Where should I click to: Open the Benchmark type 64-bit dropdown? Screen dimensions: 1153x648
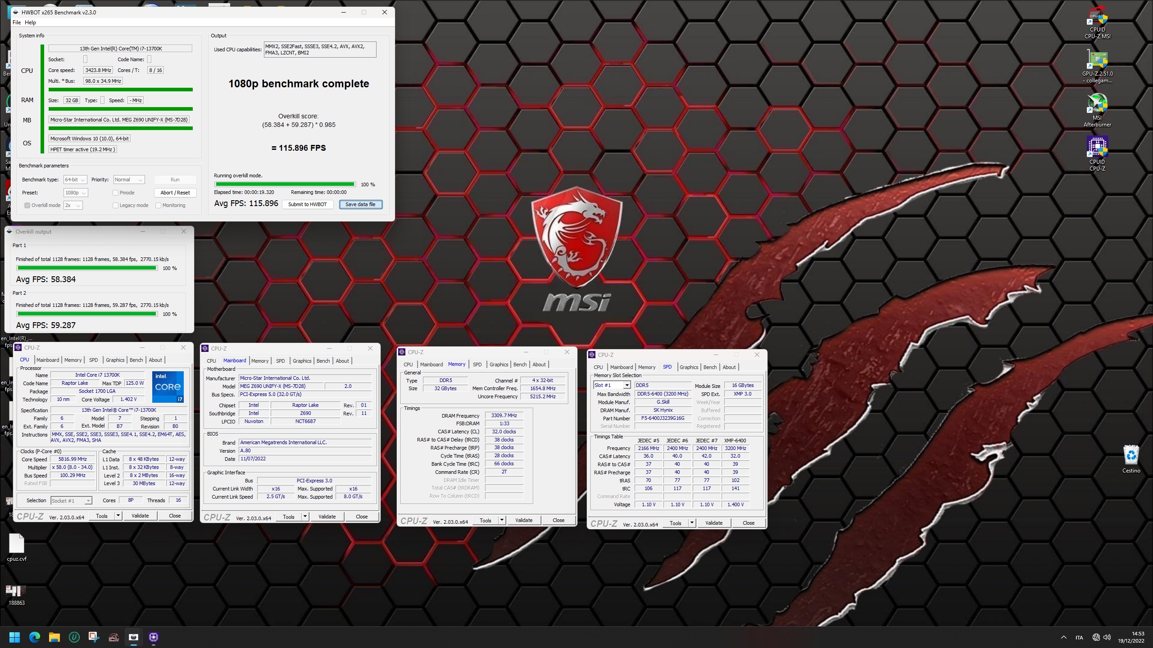point(75,180)
